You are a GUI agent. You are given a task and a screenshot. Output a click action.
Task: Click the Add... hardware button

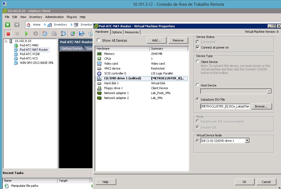pyautogui.click(x=156, y=40)
